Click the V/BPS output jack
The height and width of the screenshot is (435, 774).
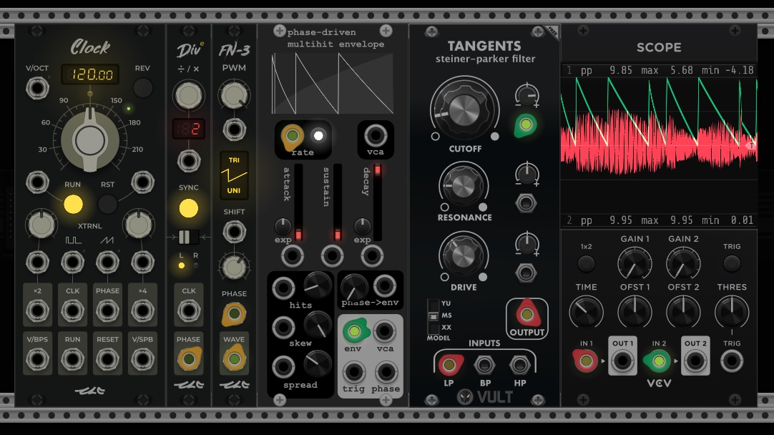[37, 359]
